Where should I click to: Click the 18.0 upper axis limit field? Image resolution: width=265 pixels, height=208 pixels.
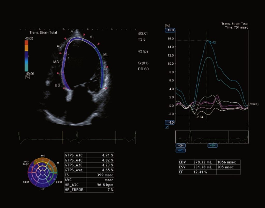pos(170,30)
